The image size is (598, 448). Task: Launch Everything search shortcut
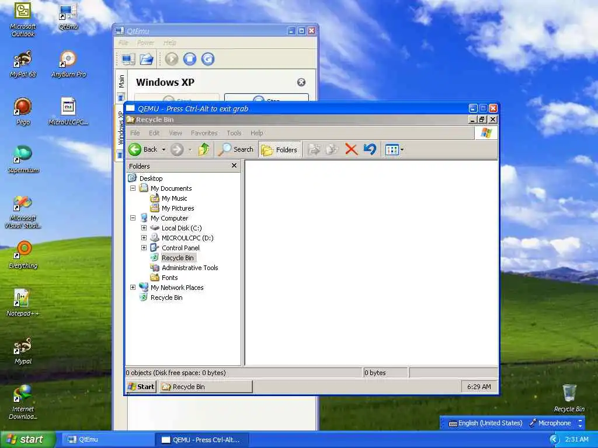tap(23, 255)
